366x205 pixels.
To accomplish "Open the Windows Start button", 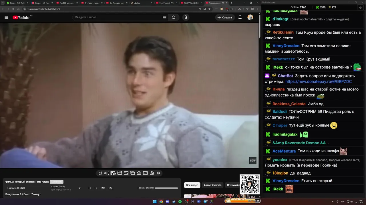I will coord(155,202).
